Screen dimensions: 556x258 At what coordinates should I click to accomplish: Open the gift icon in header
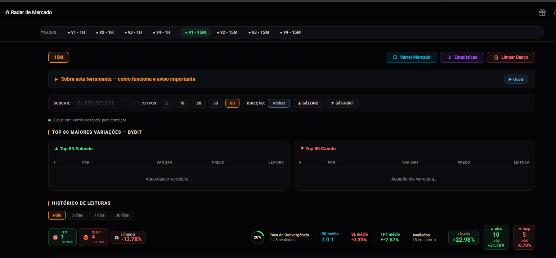542,13
